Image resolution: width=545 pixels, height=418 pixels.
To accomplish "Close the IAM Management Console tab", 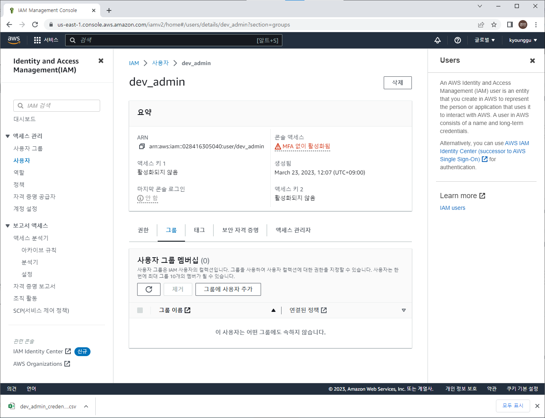I will click(x=94, y=10).
